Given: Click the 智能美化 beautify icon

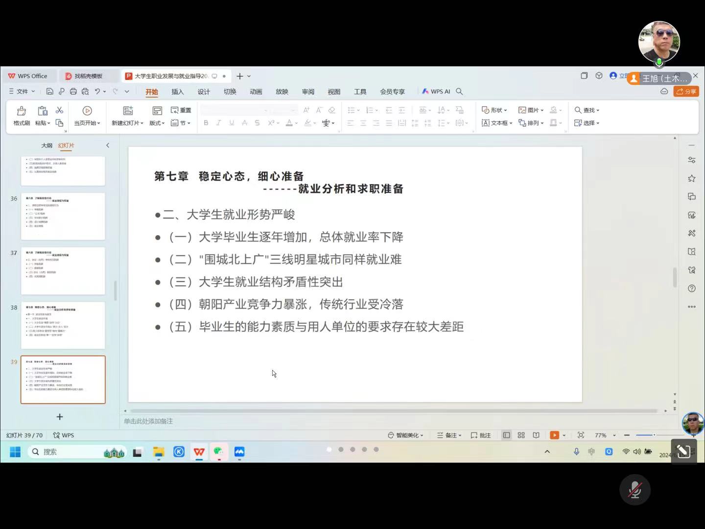Looking at the screenshot, I should (x=405, y=435).
